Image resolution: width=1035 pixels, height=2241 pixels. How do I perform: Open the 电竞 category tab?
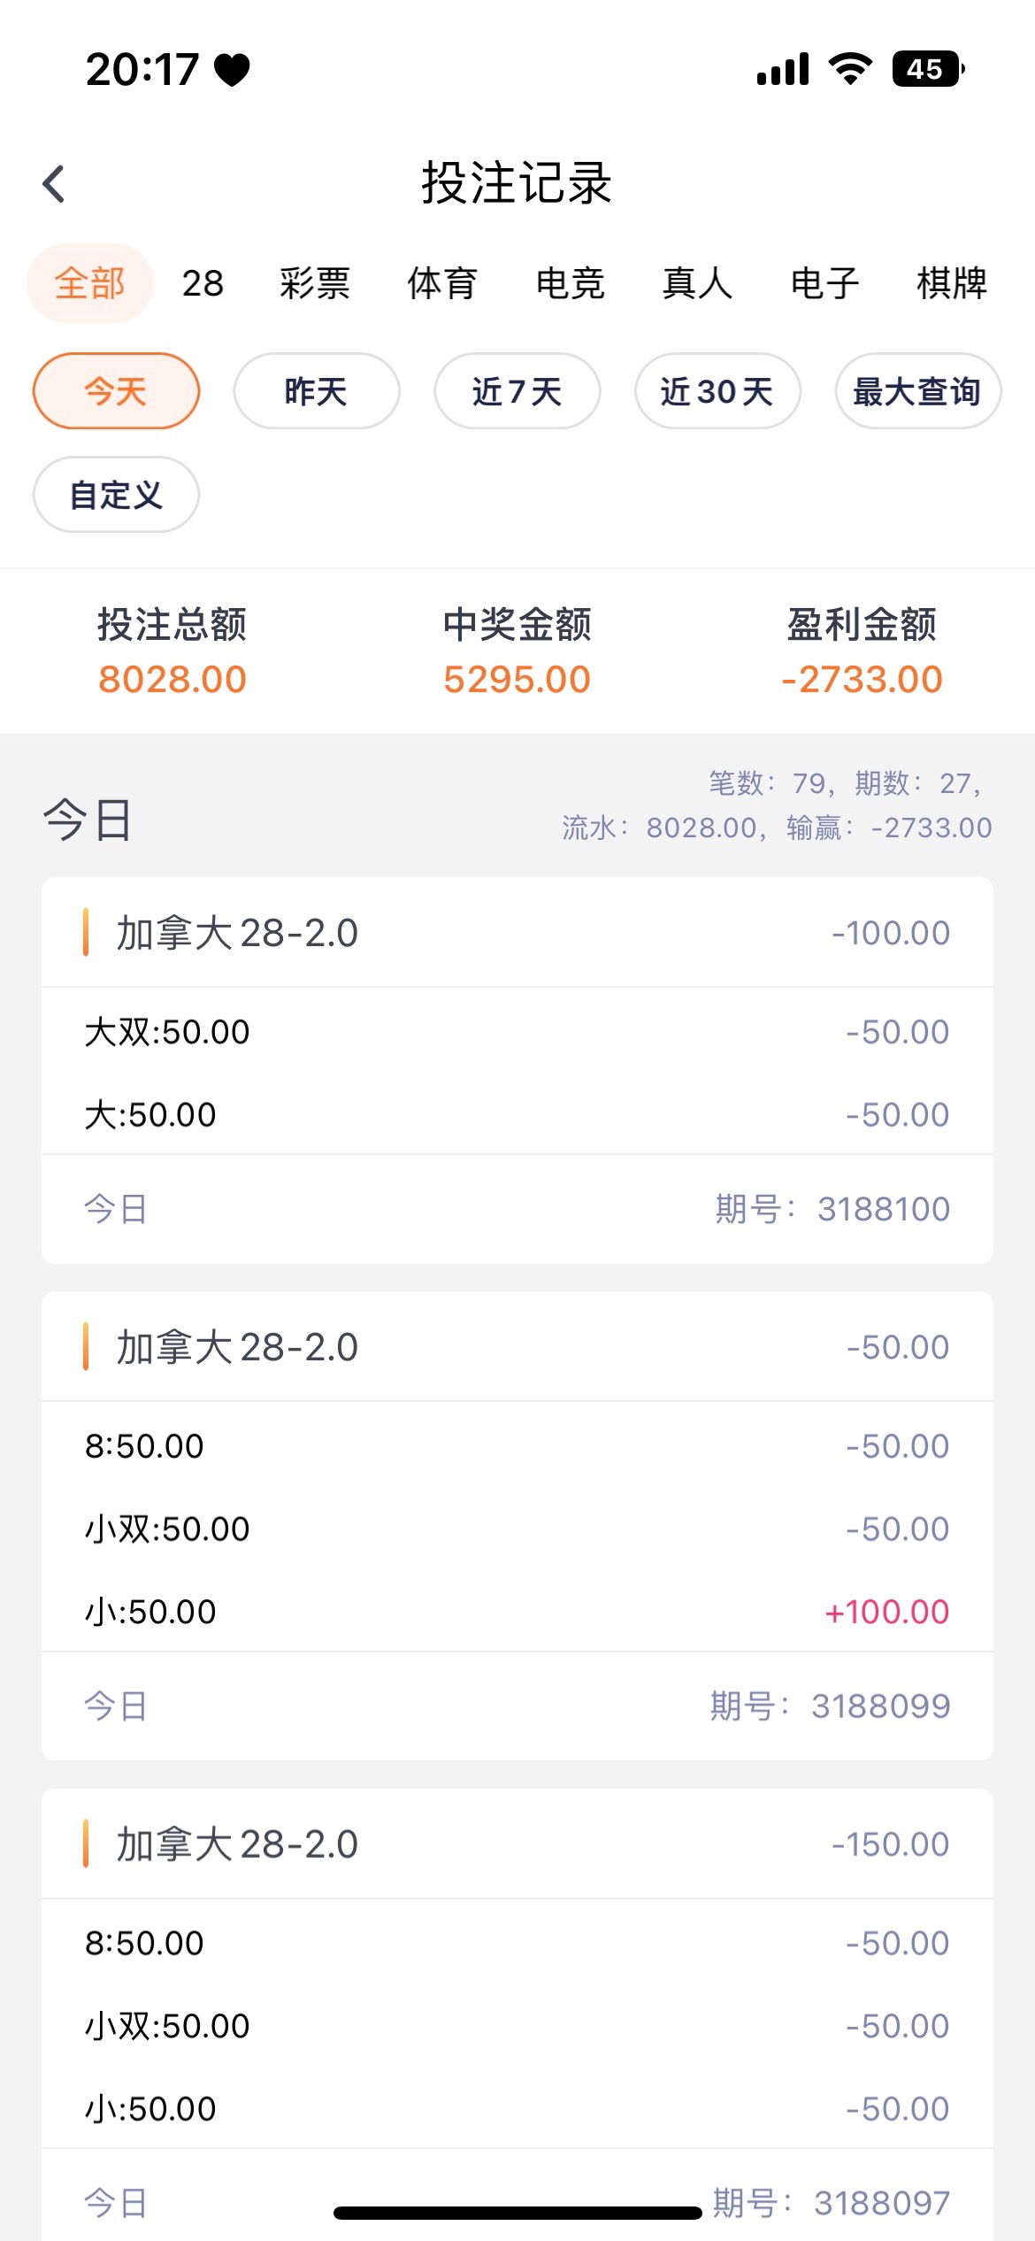pos(571,283)
